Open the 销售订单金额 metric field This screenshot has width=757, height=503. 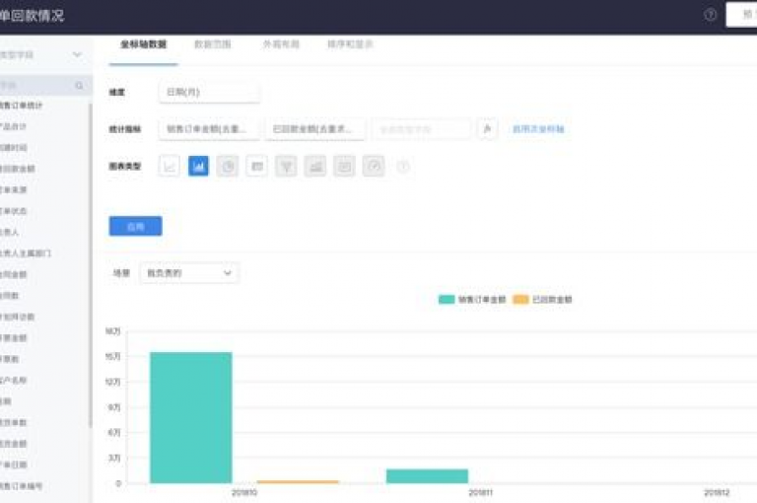click(209, 129)
